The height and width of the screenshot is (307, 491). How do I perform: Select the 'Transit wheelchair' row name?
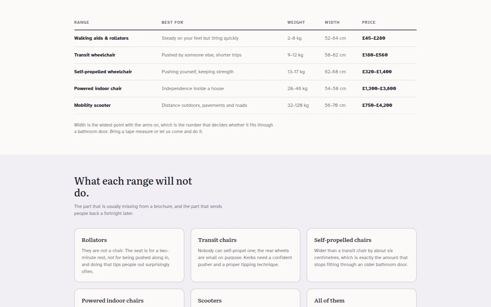click(95, 55)
